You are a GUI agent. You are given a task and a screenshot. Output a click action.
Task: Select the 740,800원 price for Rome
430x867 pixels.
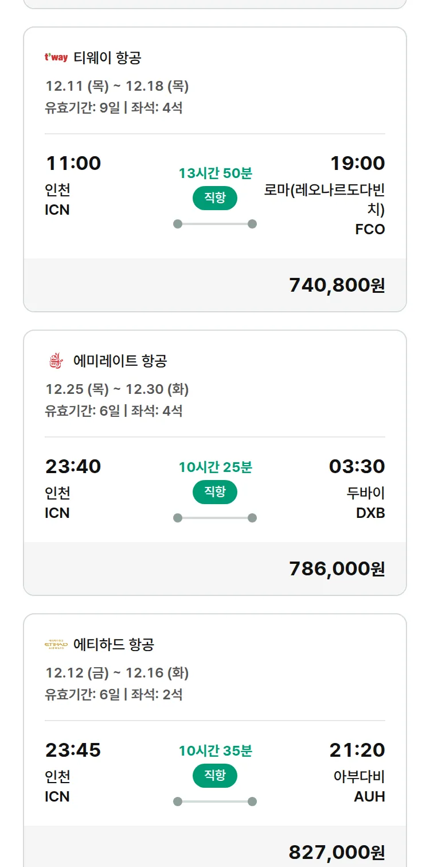337,285
